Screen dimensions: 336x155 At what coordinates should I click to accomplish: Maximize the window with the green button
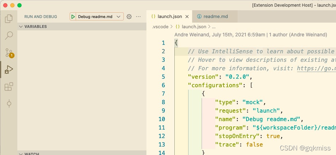click(19, 5)
